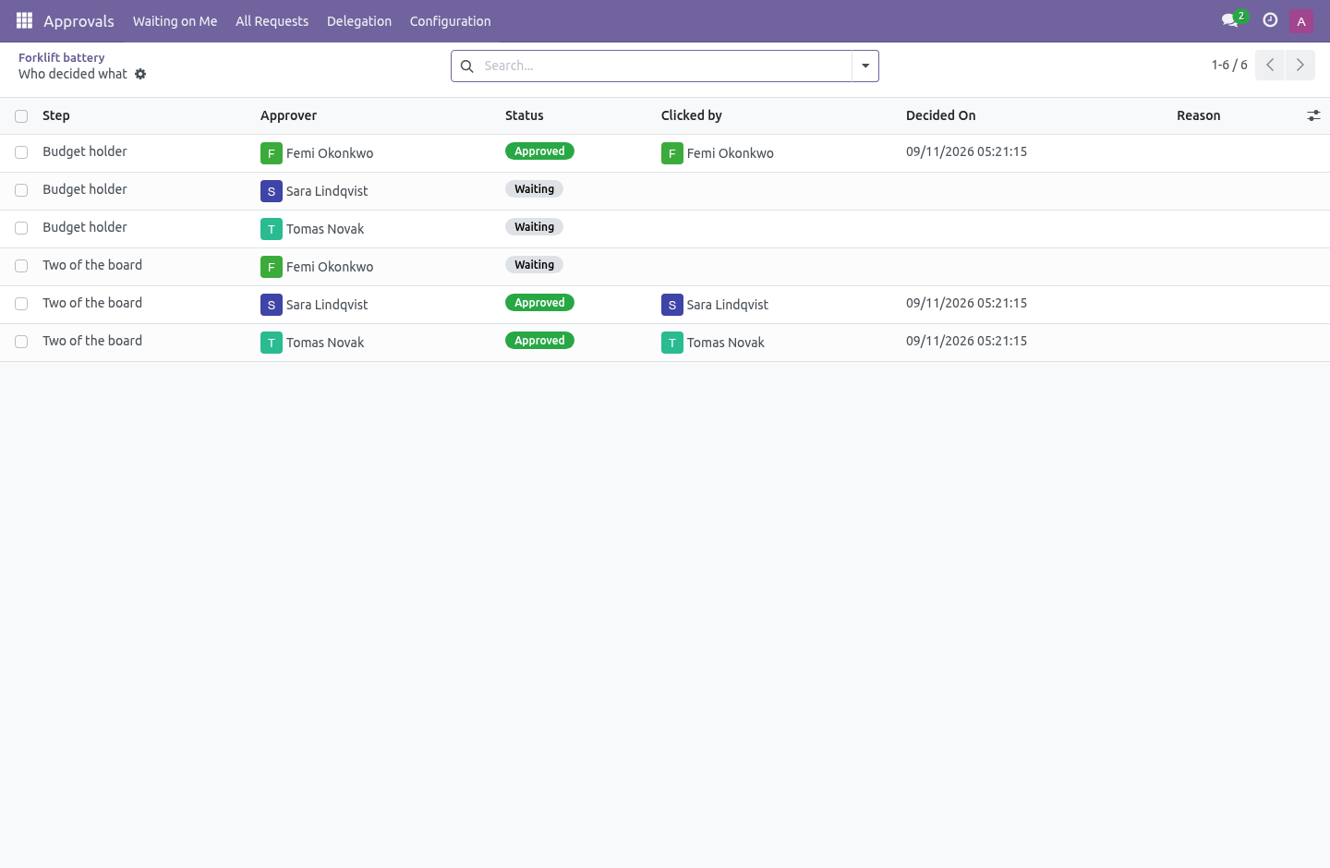This screenshot has width=1330, height=868.
Task: Click Tomas Novak approver avatar in Budget holder row
Action: tap(272, 229)
